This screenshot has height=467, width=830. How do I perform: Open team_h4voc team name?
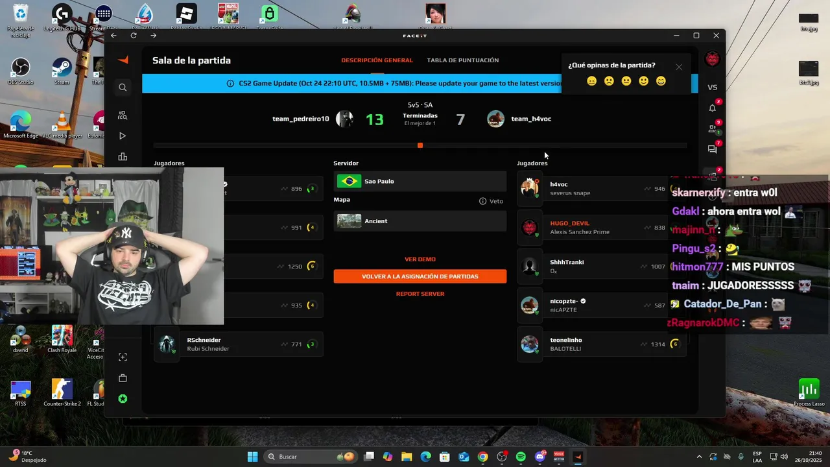531,119
